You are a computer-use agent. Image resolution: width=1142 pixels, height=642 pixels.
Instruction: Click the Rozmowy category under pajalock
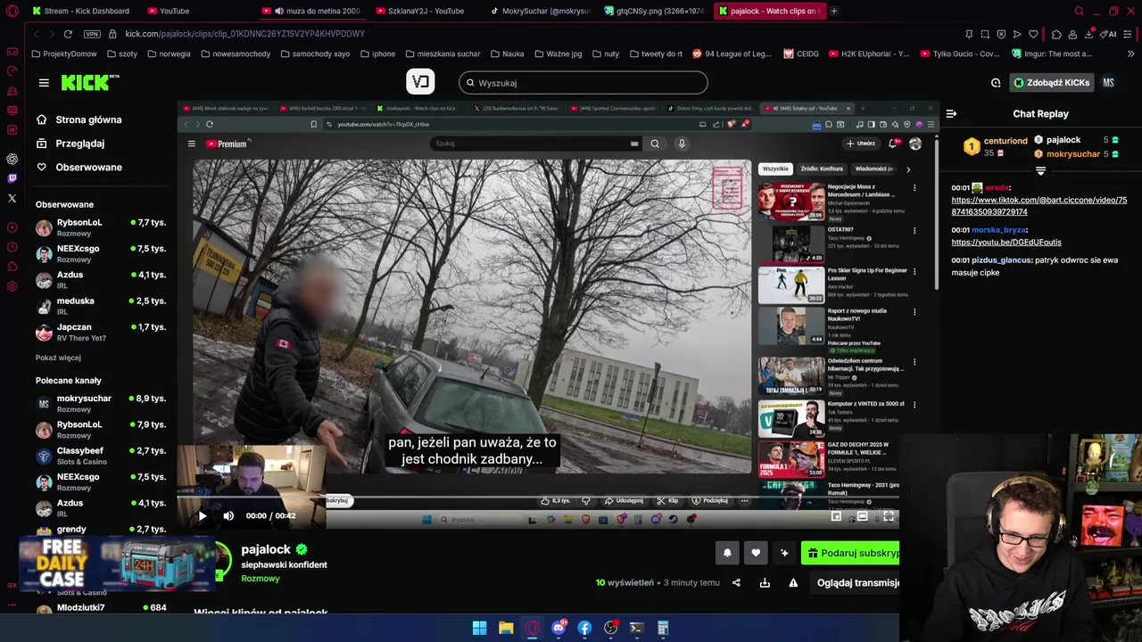pyautogui.click(x=261, y=579)
